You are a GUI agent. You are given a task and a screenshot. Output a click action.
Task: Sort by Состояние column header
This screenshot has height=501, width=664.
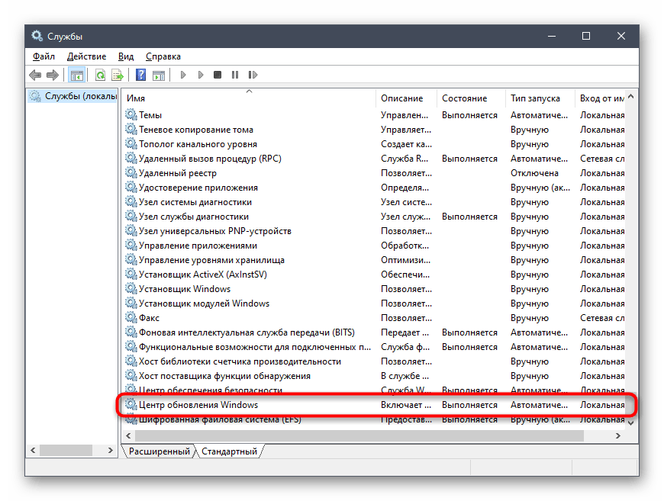(464, 98)
